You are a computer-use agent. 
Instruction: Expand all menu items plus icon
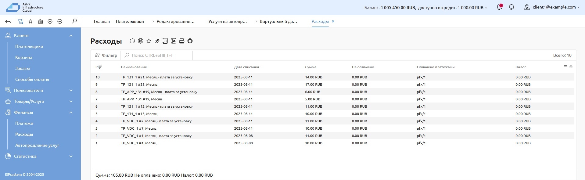click(x=50, y=21)
